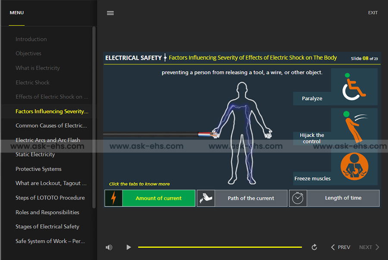This screenshot has height=260, width=388.
Task: Advance with the NEXT button
Action: pyautogui.click(x=369, y=247)
